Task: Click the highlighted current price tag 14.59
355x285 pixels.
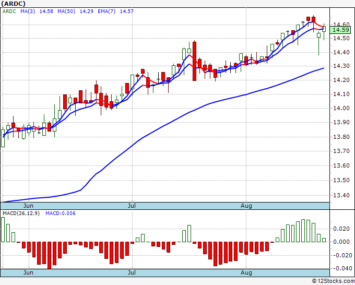Action: tap(341, 30)
